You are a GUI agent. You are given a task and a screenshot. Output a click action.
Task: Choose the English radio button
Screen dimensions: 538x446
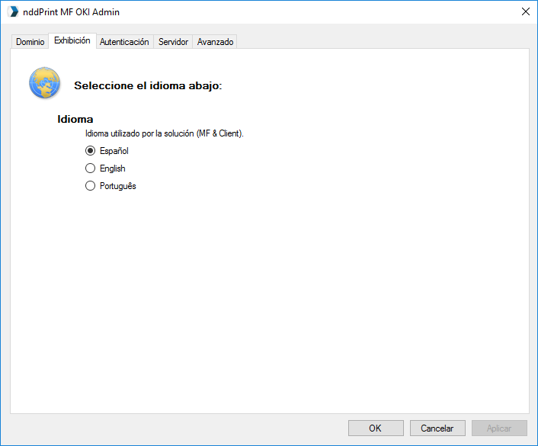point(90,168)
